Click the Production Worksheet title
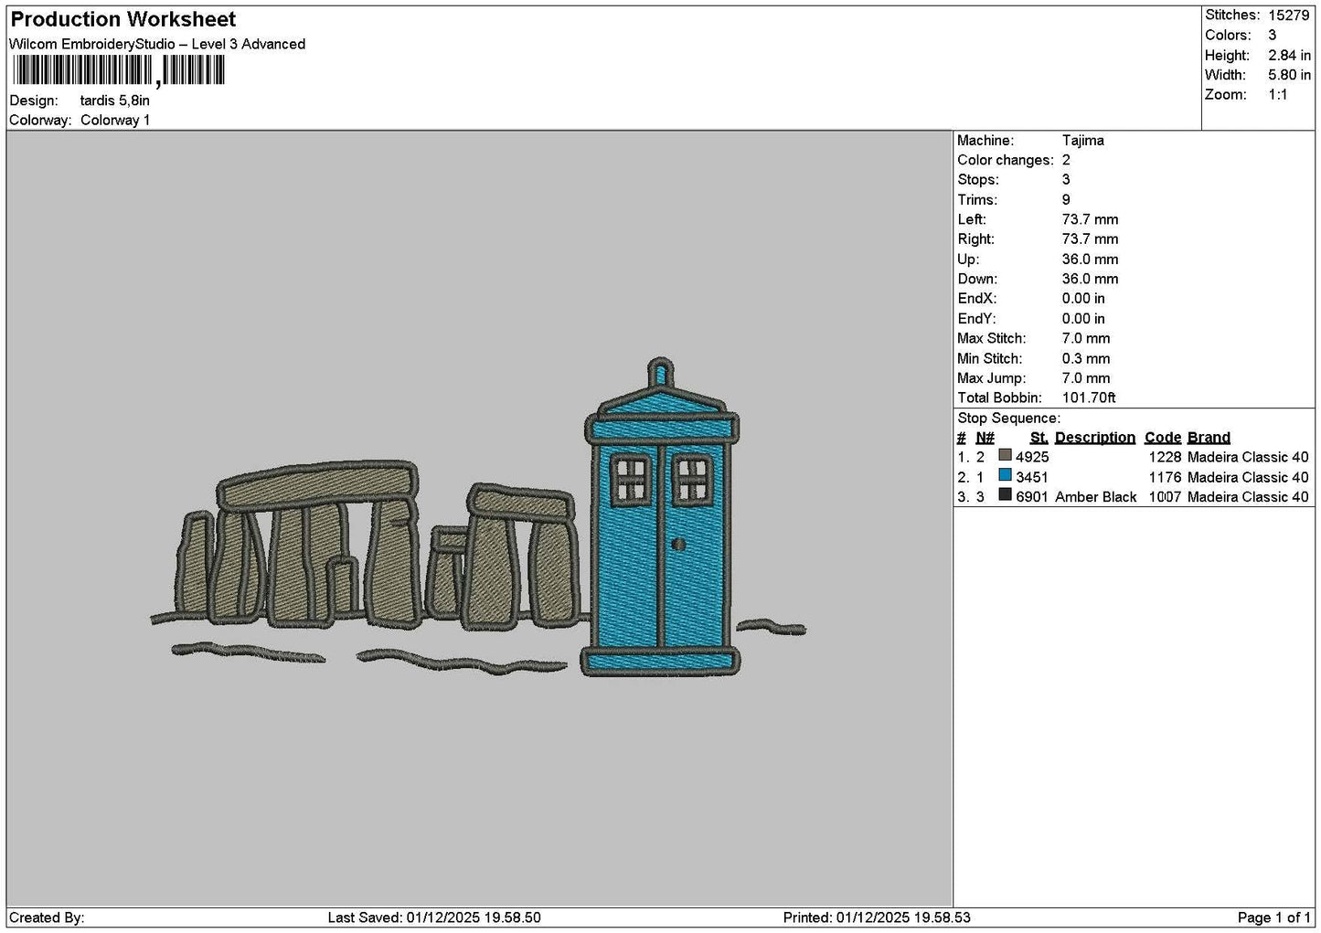The height and width of the screenshot is (933, 1321). pyautogui.click(x=123, y=19)
